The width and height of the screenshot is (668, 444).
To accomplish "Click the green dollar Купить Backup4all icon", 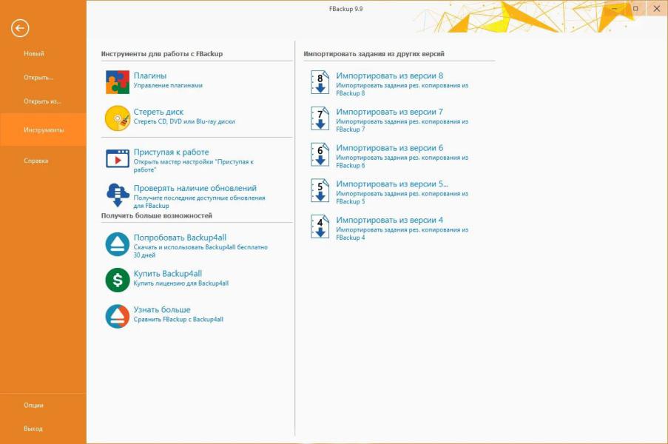I will tap(118, 280).
